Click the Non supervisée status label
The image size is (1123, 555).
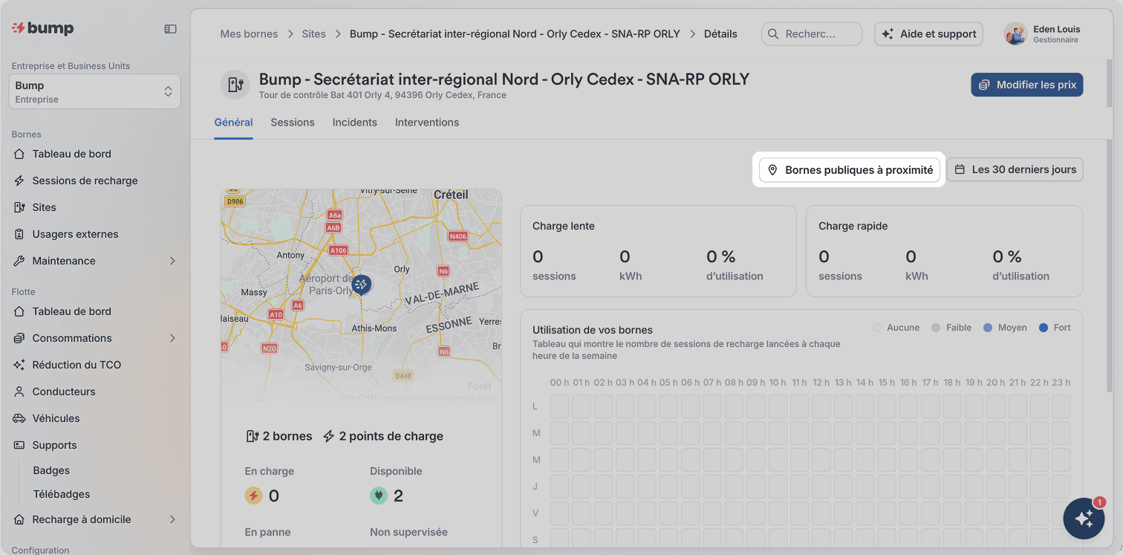408,532
